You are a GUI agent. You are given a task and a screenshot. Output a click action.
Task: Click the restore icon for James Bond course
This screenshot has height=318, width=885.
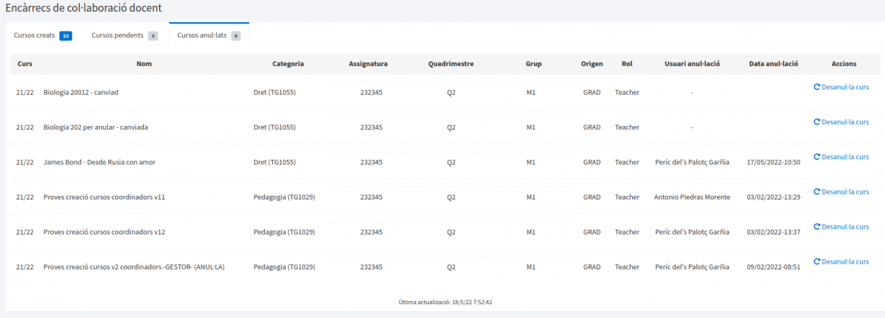pyautogui.click(x=816, y=157)
